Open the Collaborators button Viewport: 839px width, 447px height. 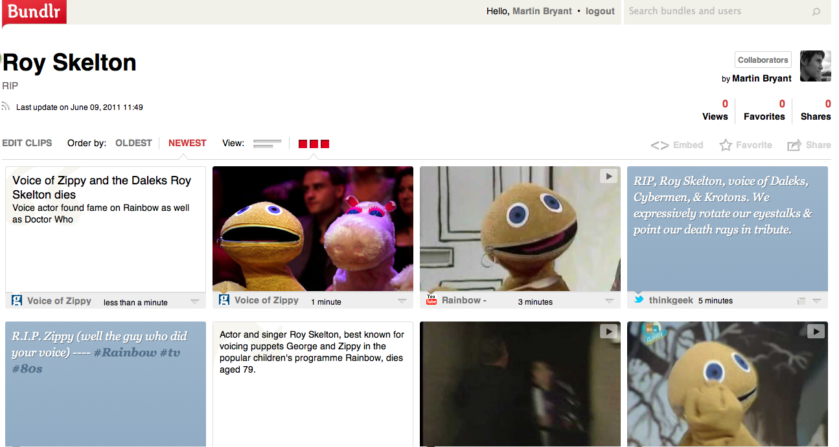(763, 60)
